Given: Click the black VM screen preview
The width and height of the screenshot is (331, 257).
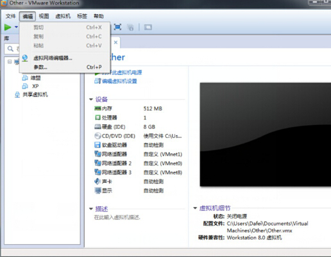Looking at the screenshot, I should [x=266, y=135].
